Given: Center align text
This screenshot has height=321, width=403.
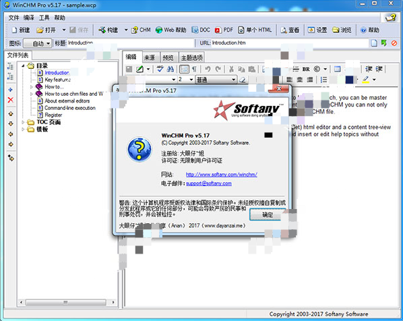Looking at the screenshot, I should point(300,80).
